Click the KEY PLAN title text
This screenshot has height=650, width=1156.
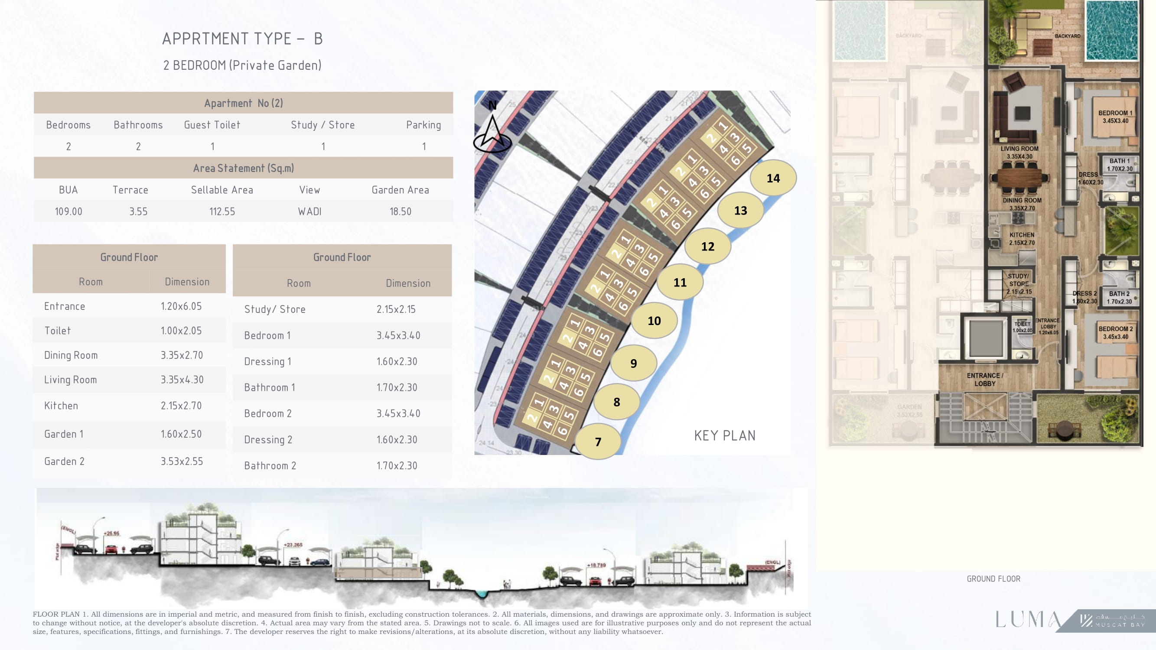[725, 435]
